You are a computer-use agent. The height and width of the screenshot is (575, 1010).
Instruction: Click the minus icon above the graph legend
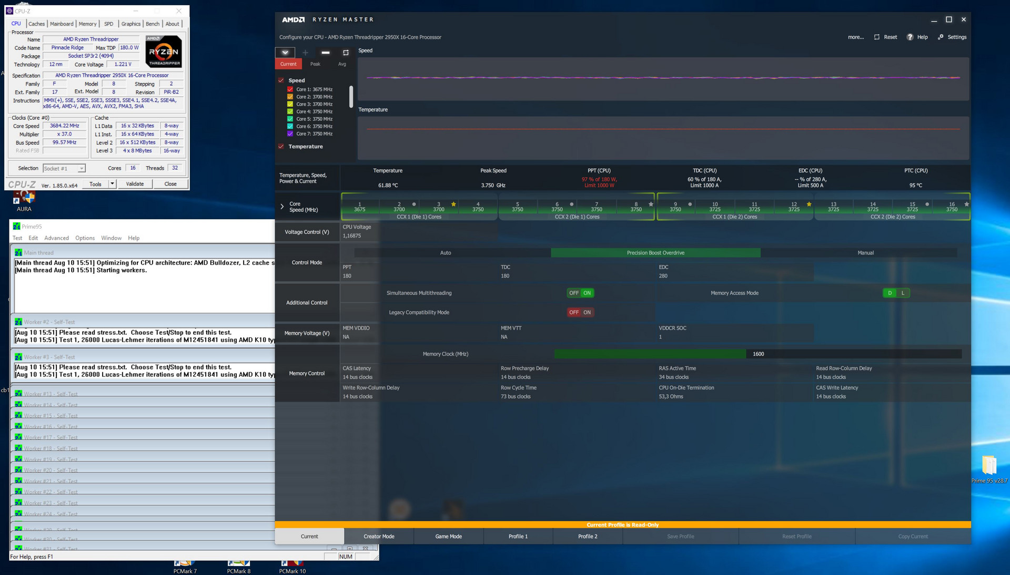pos(326,53)
